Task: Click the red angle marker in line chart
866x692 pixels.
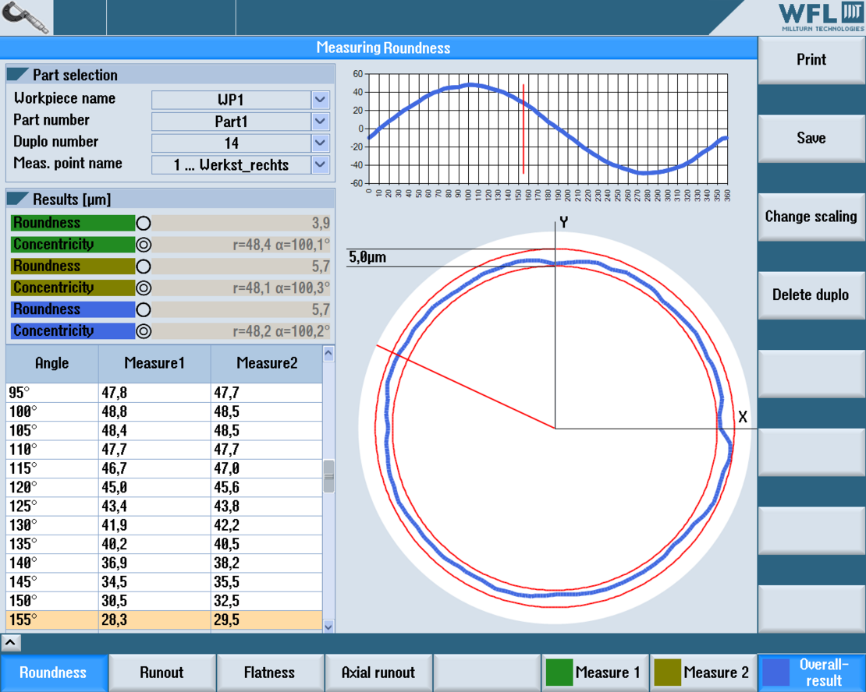Action: tap(523, 129)
